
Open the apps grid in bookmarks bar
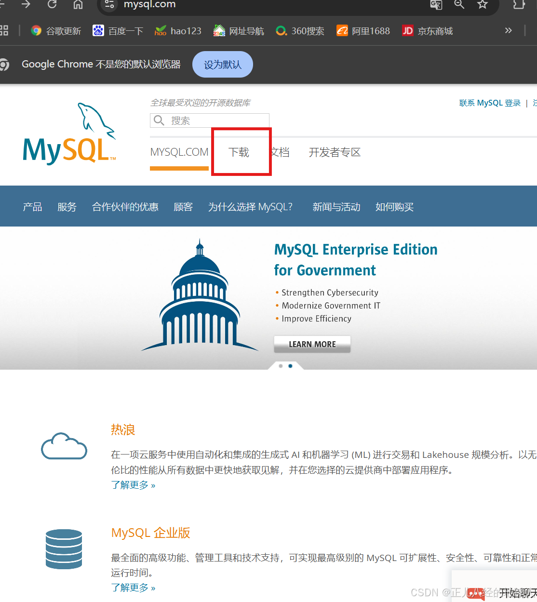(x=4, y=31)
